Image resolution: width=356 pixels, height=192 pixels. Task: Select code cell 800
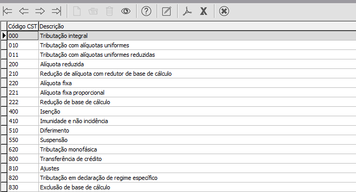coord(23,159)
